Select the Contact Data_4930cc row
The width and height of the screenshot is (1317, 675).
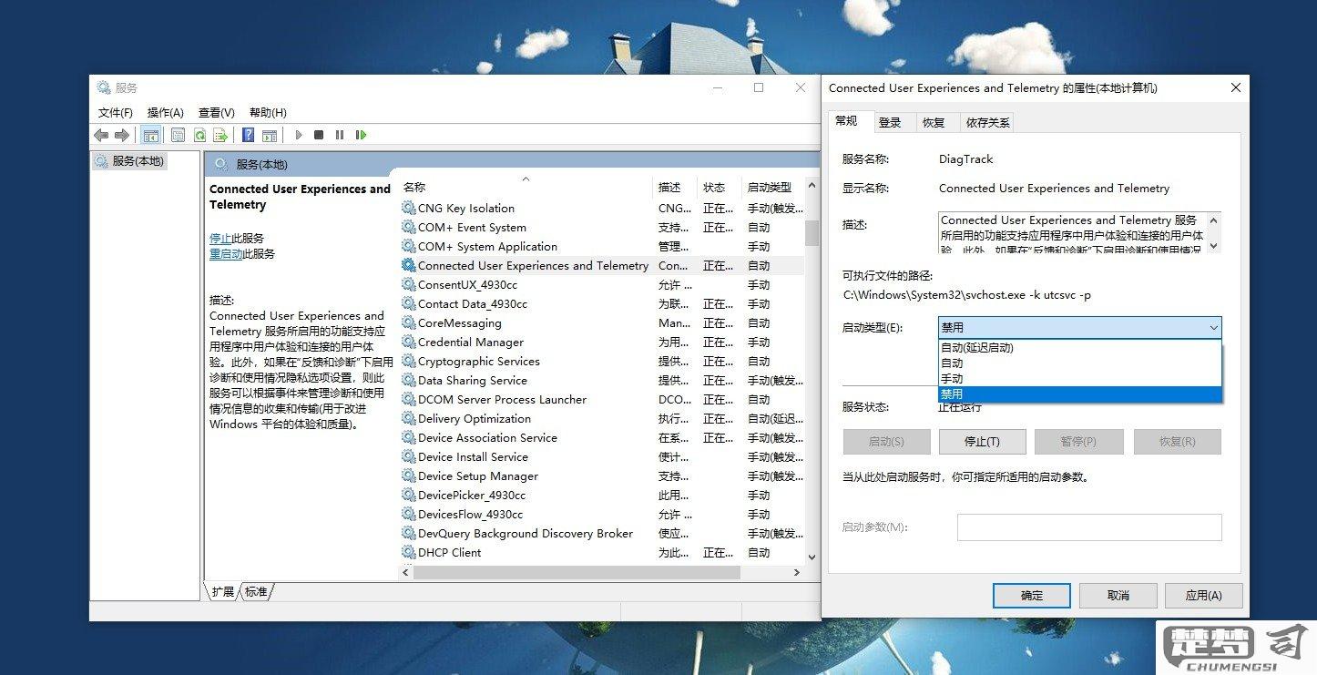(x=601, y=303)
